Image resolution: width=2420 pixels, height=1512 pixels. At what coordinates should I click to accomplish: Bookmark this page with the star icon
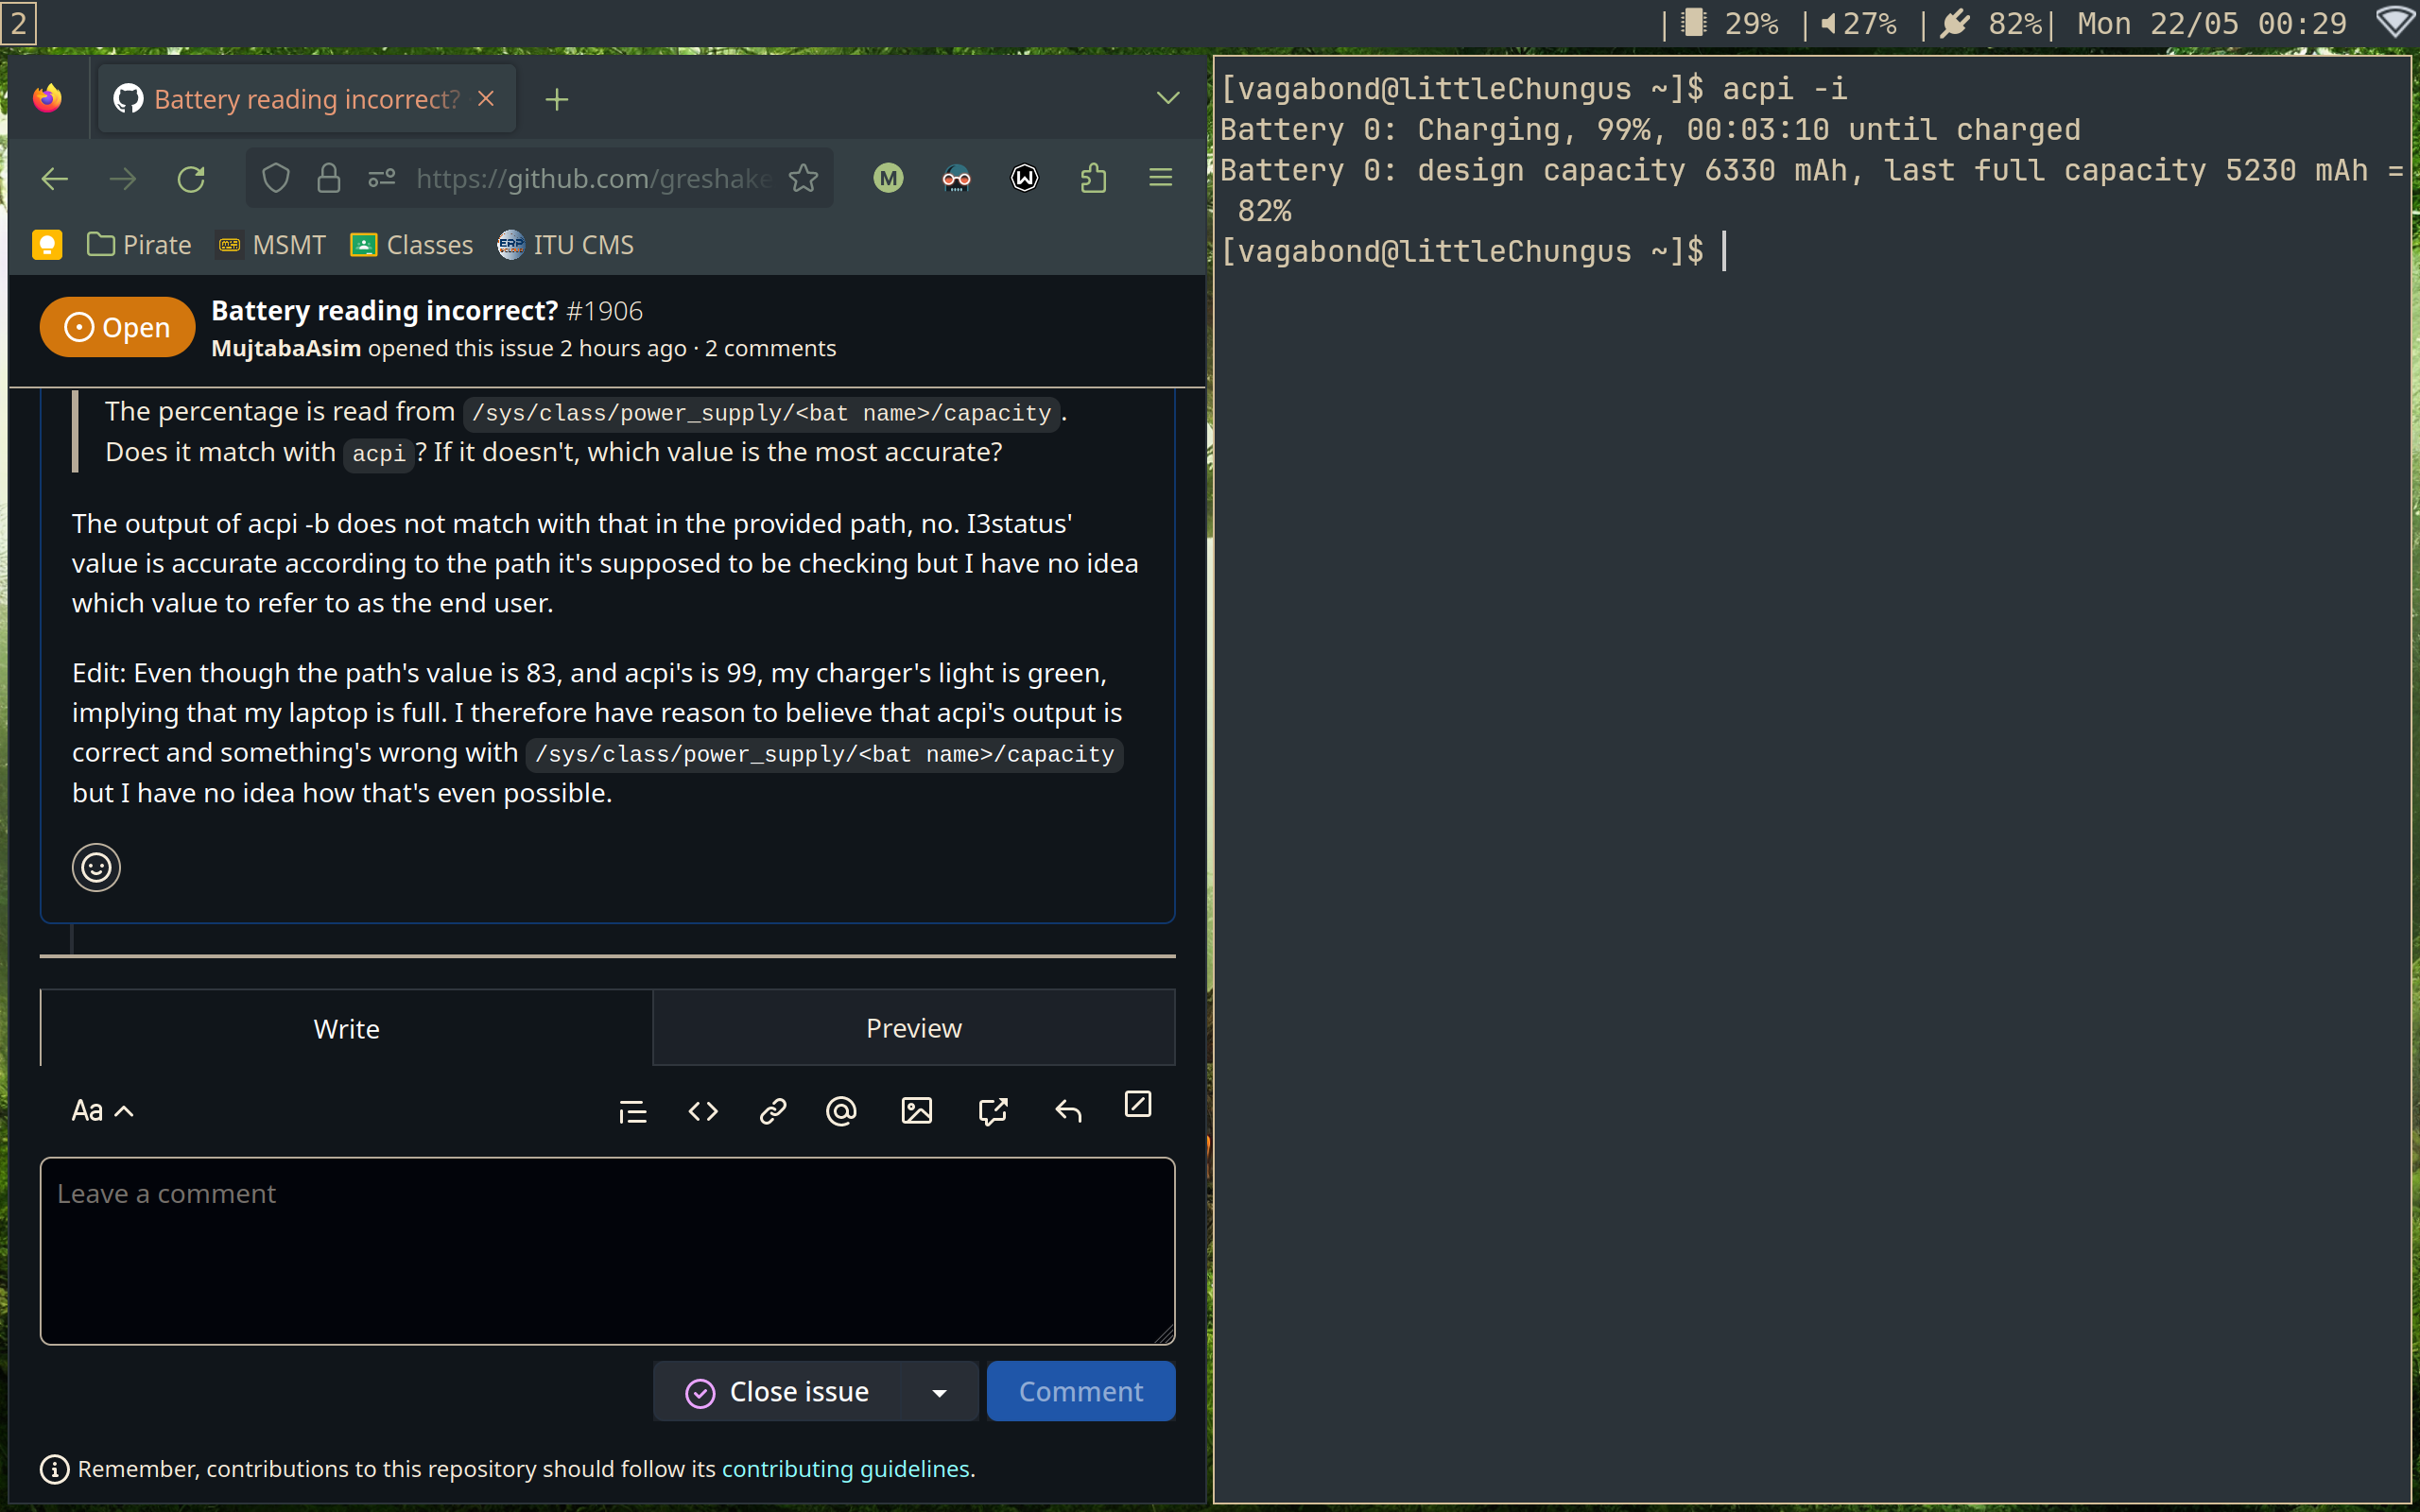point(805,178)
